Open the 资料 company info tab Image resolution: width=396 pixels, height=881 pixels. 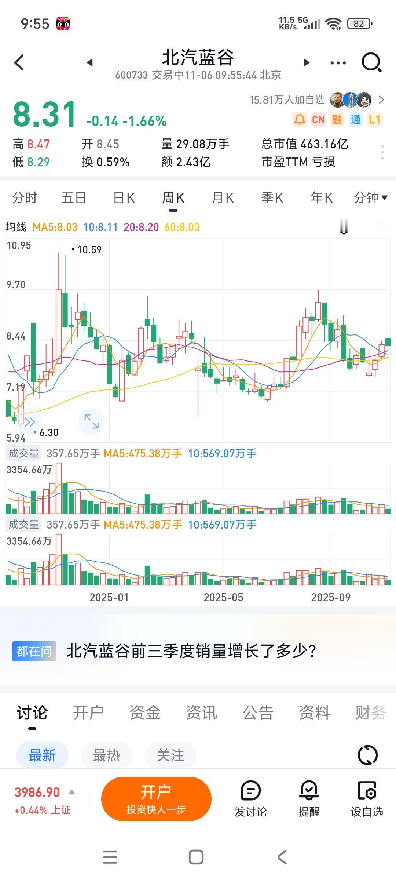coord(314,713)
